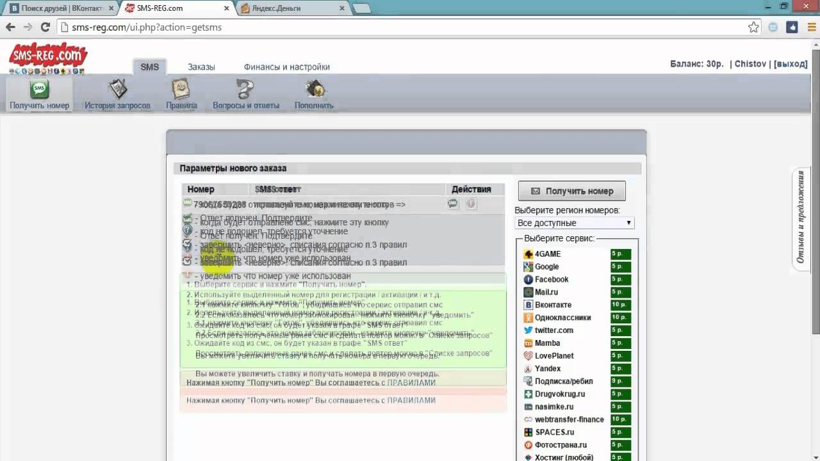Open Отзывы и предложения side tab
Viewport: 820px width, 461px height.
pyautogui.click(x=801, y=218)
